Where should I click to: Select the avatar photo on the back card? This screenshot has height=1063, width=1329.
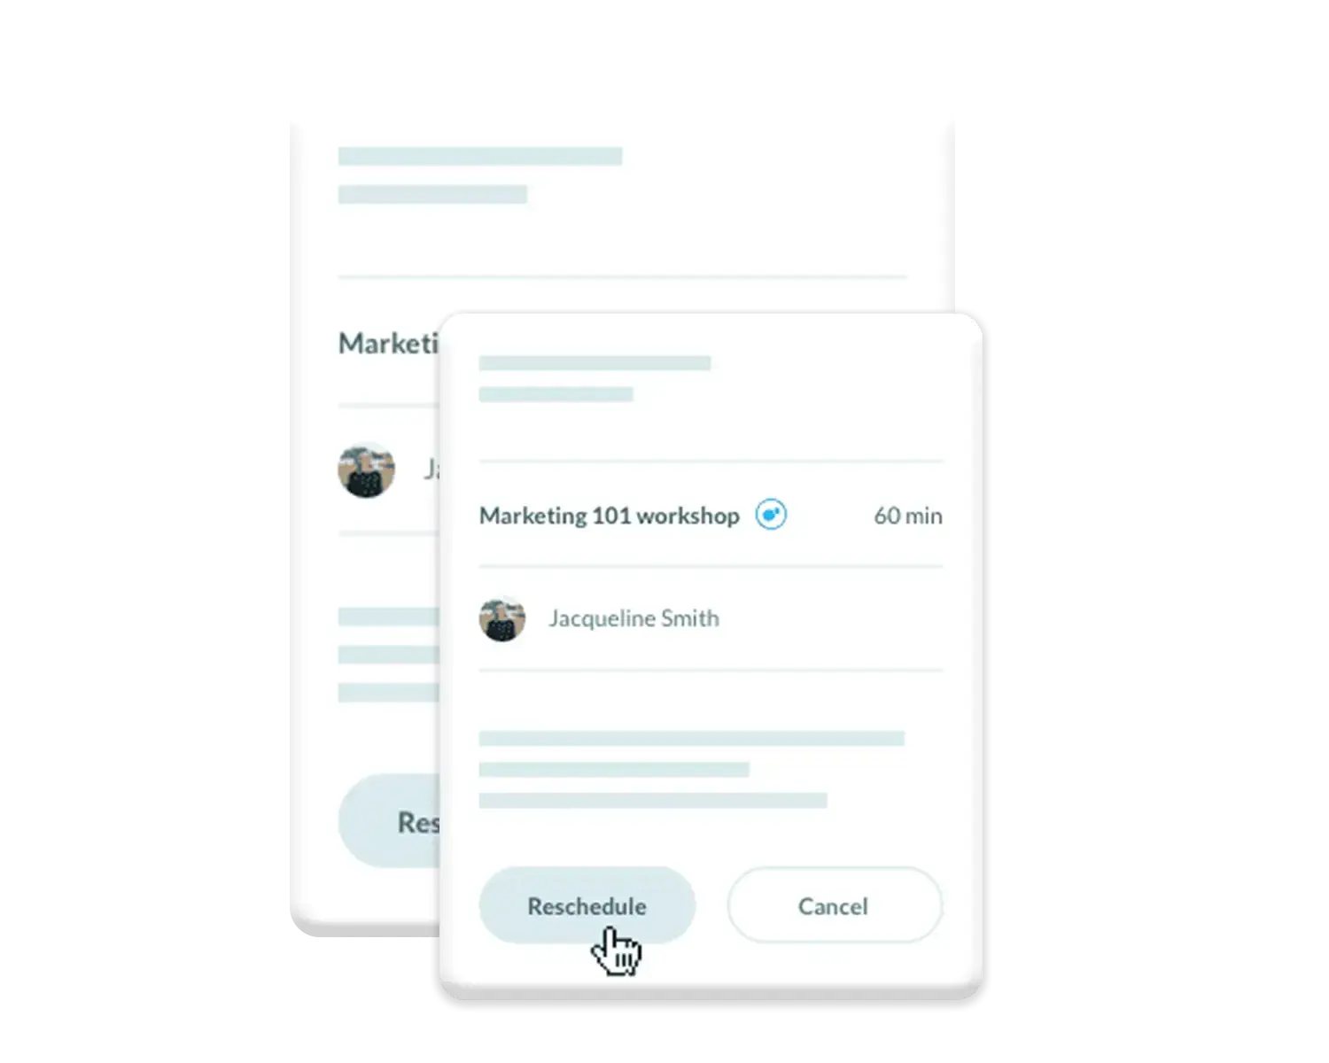click(x=366, y=469)
